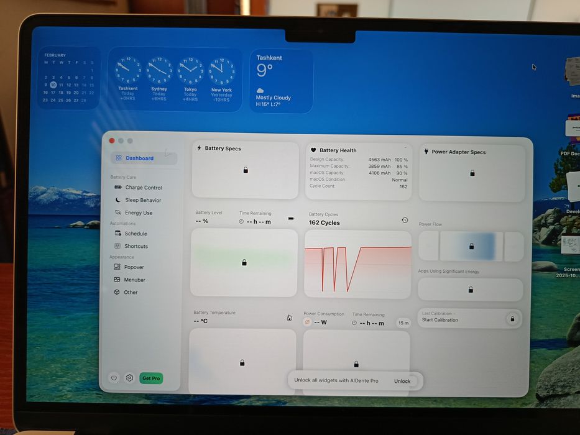Select the 15 m time range button

(x=403, y=323)
